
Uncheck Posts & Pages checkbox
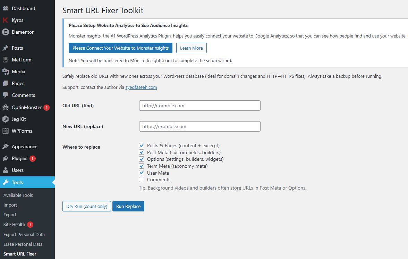tap(142, 145)
